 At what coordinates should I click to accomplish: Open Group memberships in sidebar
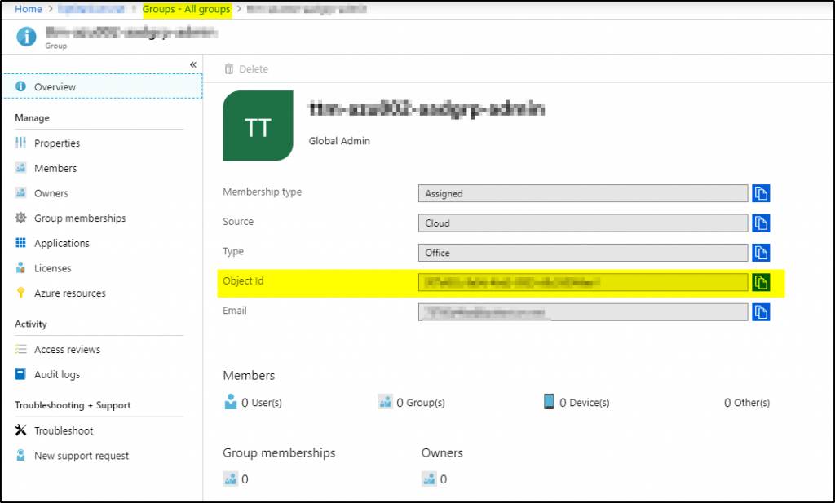click(80, 218)
